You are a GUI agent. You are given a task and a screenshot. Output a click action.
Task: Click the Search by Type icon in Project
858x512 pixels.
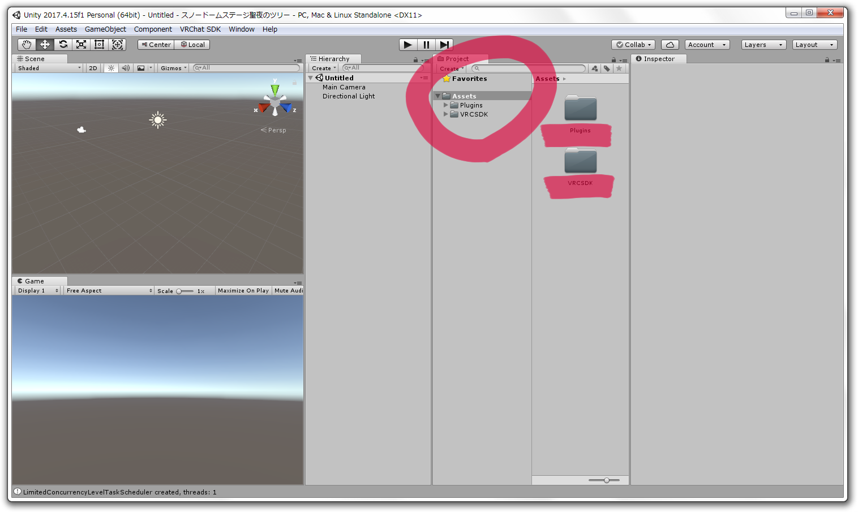click(x=595, y=68)
